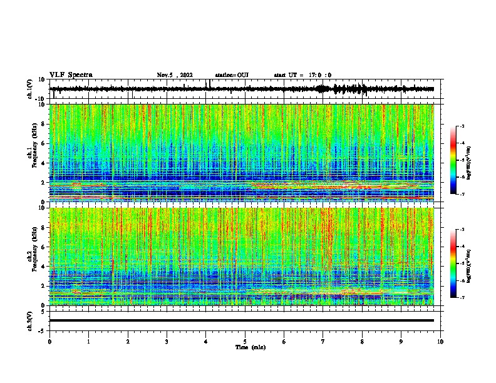The width and height of the screenshot is (496, 383).
Task: Click the ch.1 colorbar log(PSD) label
Action: 469,163
